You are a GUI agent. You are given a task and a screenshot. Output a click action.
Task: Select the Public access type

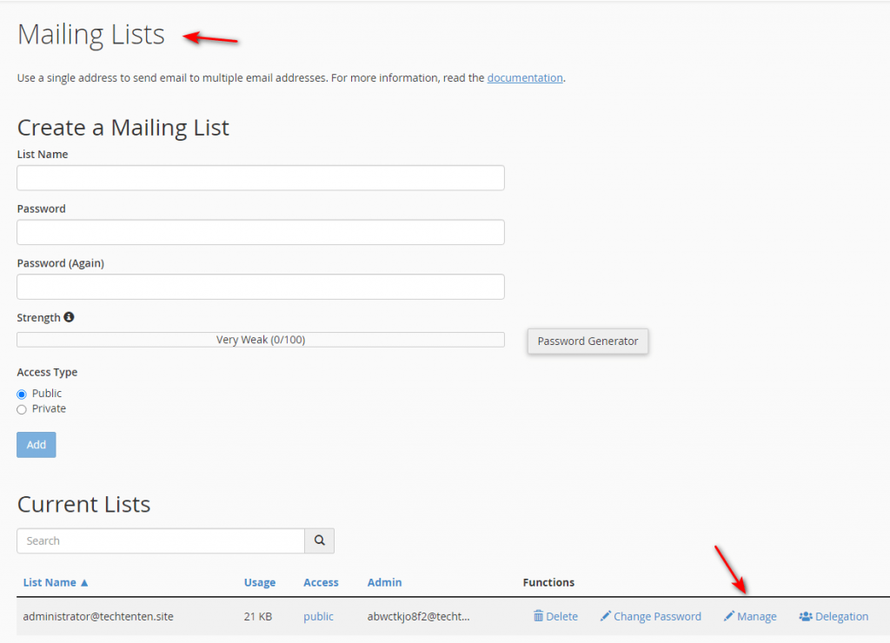21,393
